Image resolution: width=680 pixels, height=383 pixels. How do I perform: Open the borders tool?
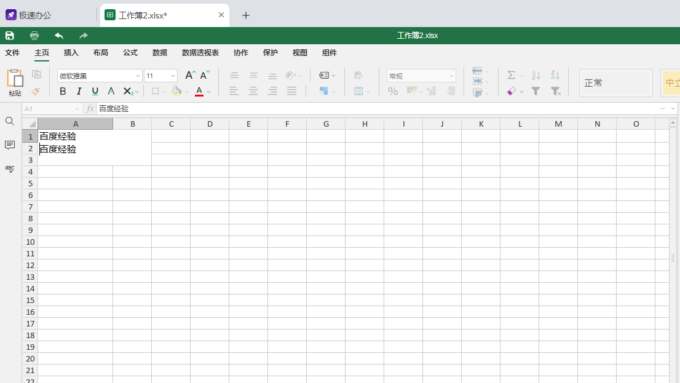pyautogui.click(x=156, y=91)
